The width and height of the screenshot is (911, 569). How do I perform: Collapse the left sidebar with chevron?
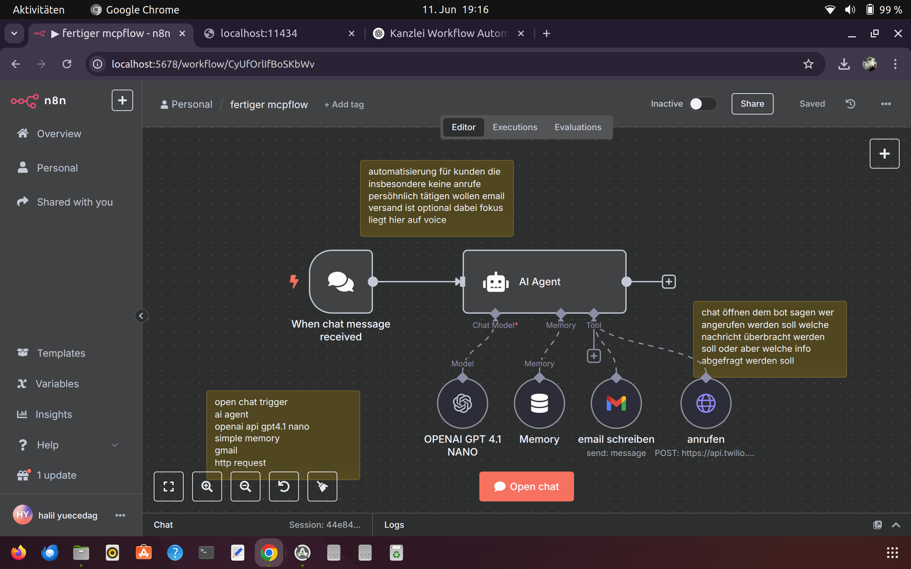pos(141,316)
